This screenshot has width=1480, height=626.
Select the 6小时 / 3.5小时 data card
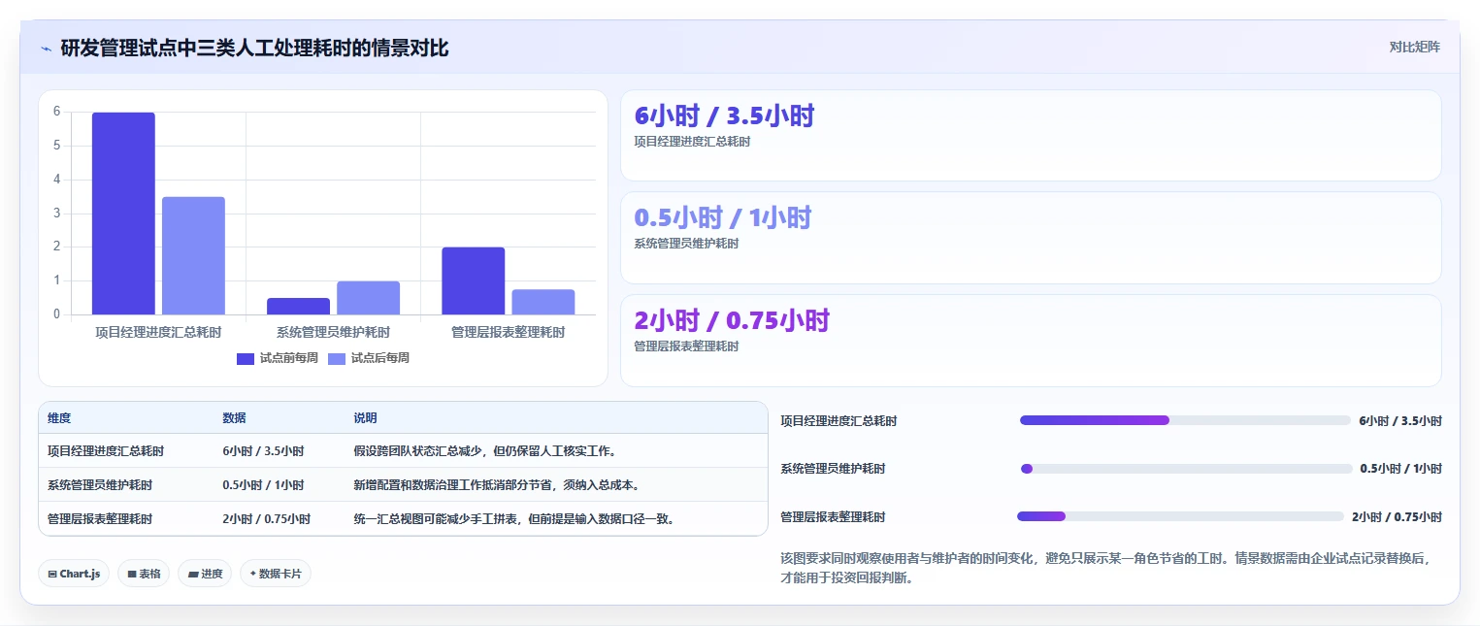1031,136
